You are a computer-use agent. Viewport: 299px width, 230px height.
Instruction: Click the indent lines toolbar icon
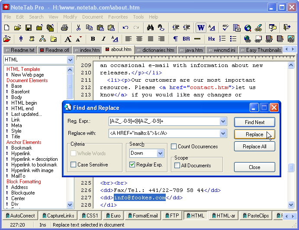coord(176,28)
